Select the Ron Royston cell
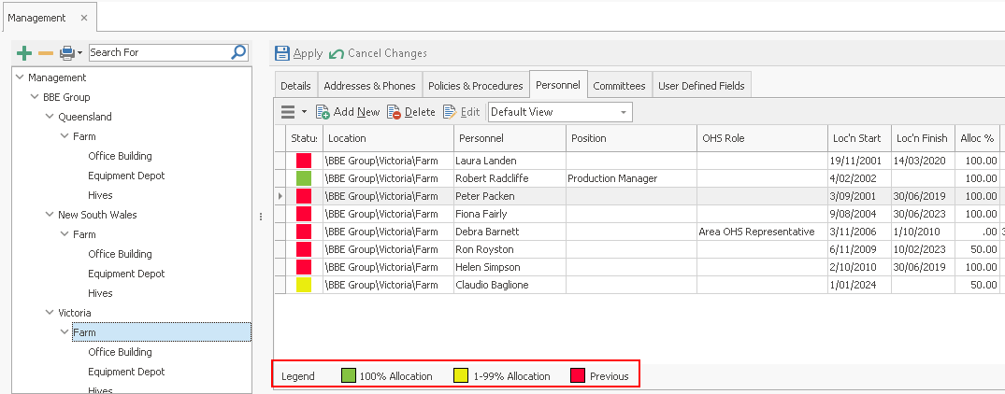This screenshot has height=394, width=1005. (x=510, y=249)
